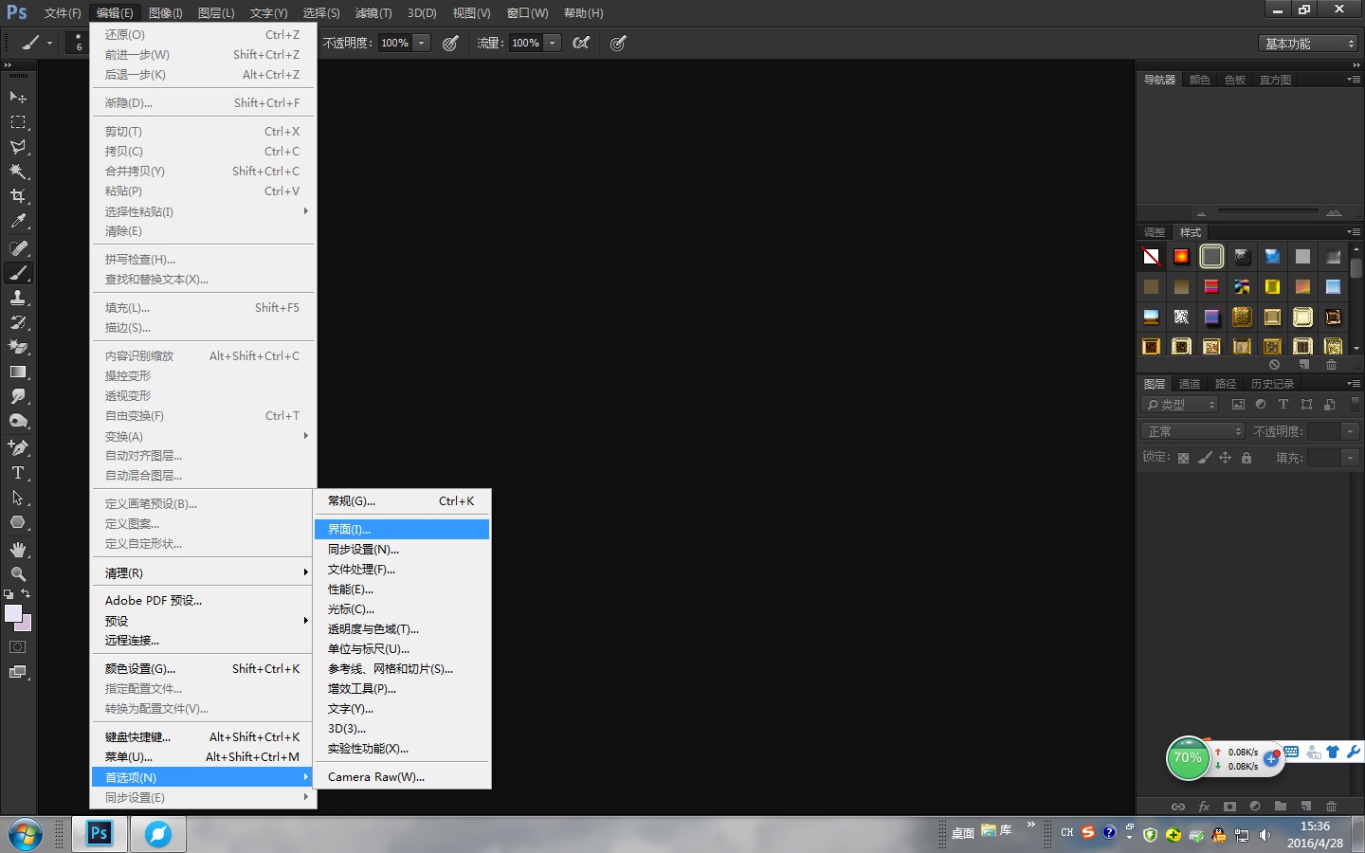Image resolution: width=1365 pixels, height=853 pixels.
Task: Reset default foreground and background colors
Action: click(x=9, y=594)
